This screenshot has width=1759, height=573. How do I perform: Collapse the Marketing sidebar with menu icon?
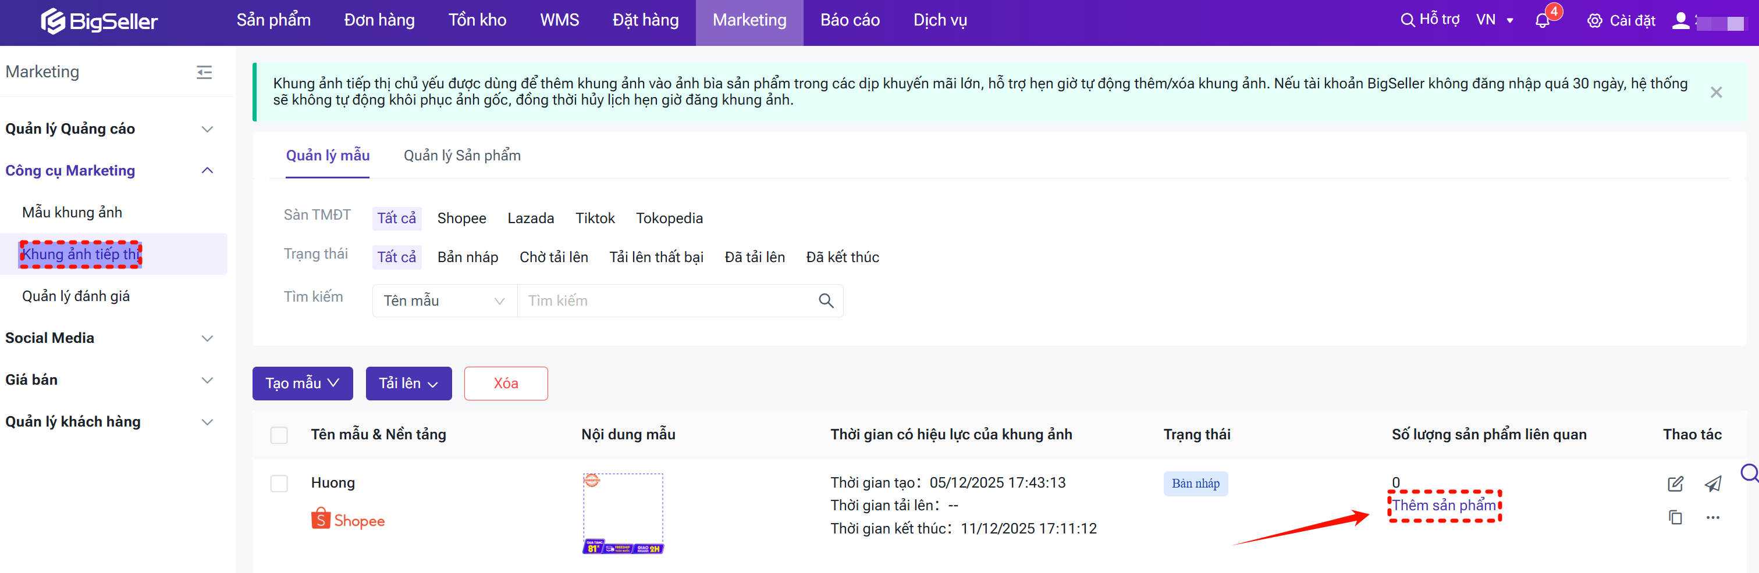click(204, 72)
